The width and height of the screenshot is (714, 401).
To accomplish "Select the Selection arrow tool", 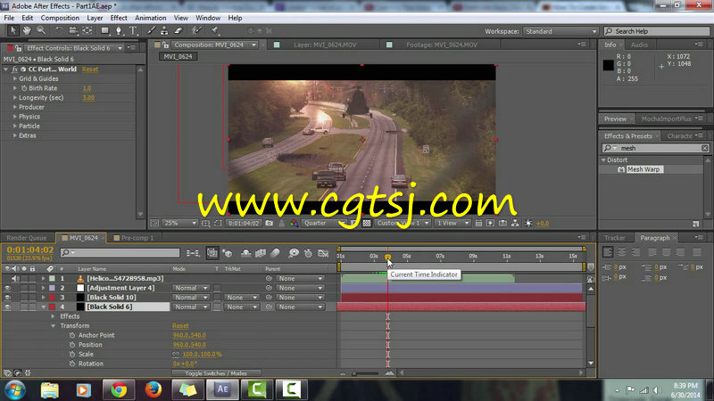I will [x=12, y=30].
